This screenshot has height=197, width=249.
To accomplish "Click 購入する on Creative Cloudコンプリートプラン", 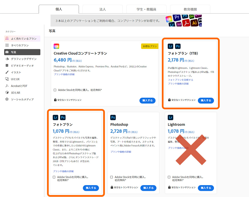I will tap(147, 100).
